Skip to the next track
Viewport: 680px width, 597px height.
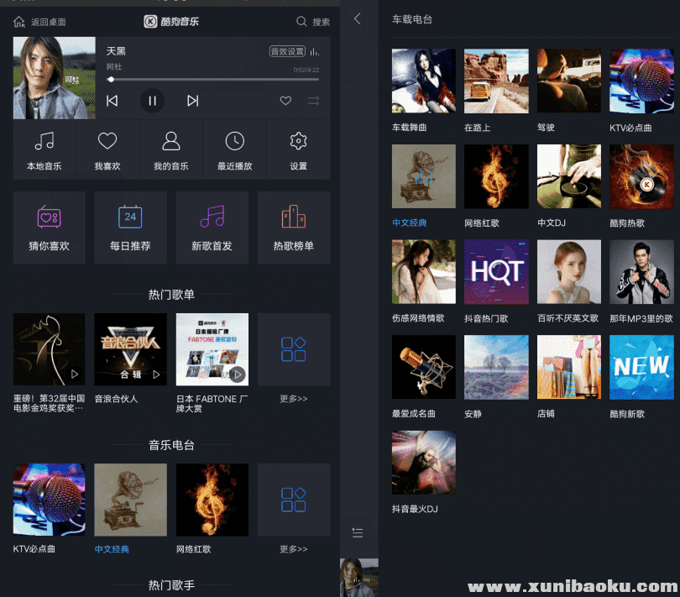[x=192, y=101]
